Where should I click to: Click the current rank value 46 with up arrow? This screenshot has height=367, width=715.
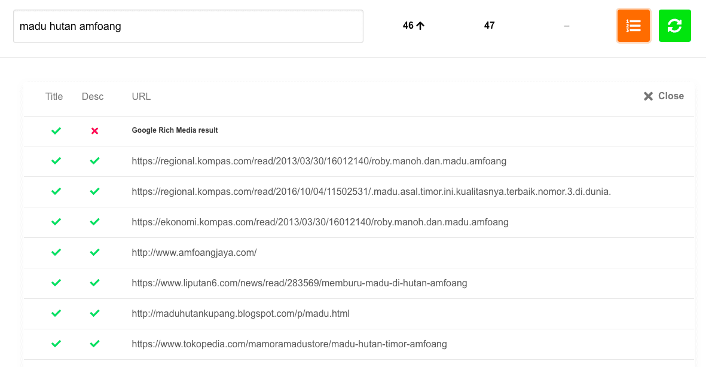tap(413, 26)
